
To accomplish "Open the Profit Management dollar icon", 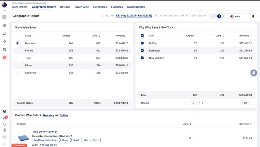I will 5,57.
